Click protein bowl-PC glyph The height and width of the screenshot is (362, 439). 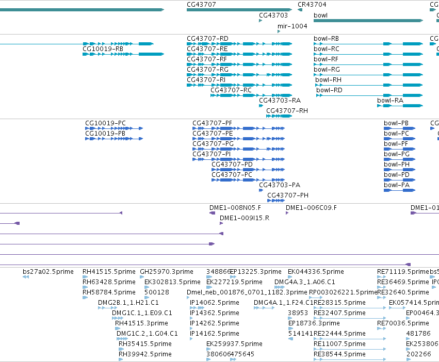pos(399,139)
